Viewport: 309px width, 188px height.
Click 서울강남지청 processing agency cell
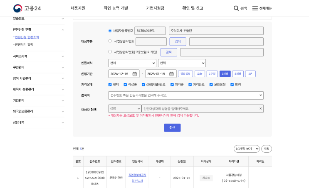(234, 178)
